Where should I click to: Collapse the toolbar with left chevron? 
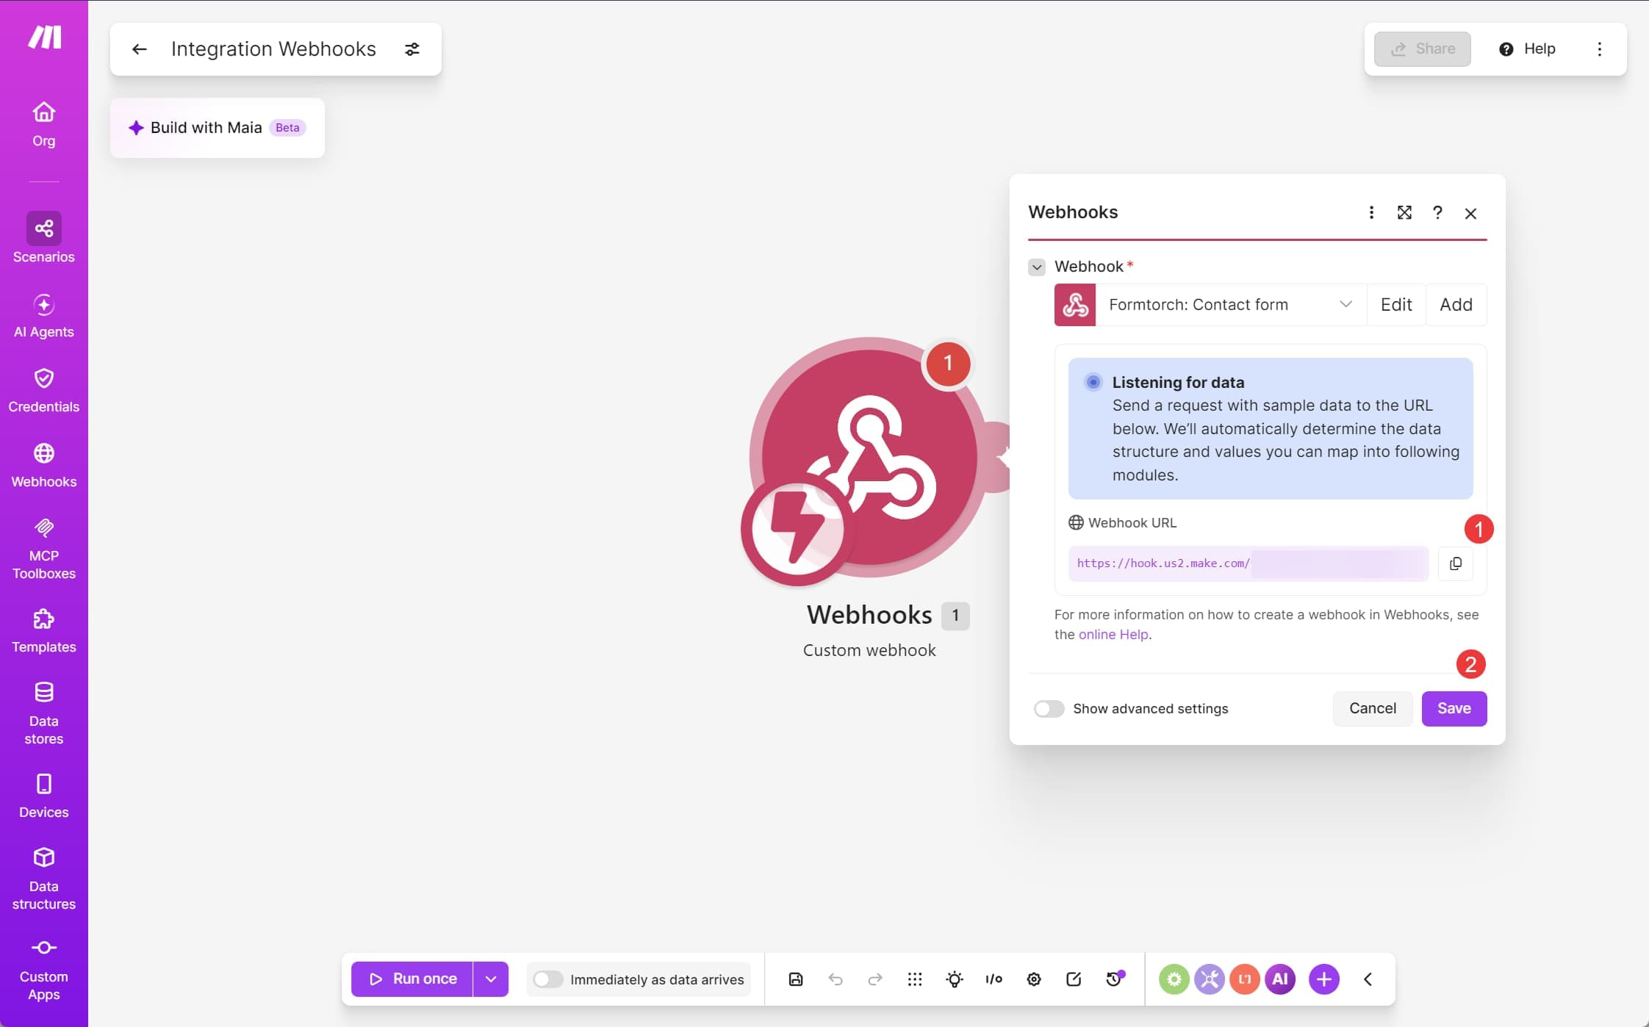point(1368,979)
